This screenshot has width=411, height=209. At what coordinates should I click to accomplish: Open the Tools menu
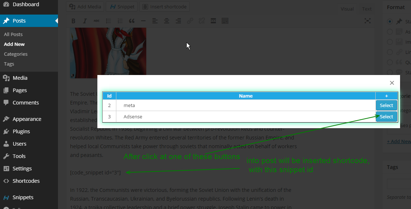[29, 156]
